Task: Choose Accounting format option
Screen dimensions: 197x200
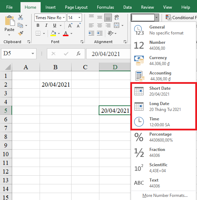Action: (164, 76)
